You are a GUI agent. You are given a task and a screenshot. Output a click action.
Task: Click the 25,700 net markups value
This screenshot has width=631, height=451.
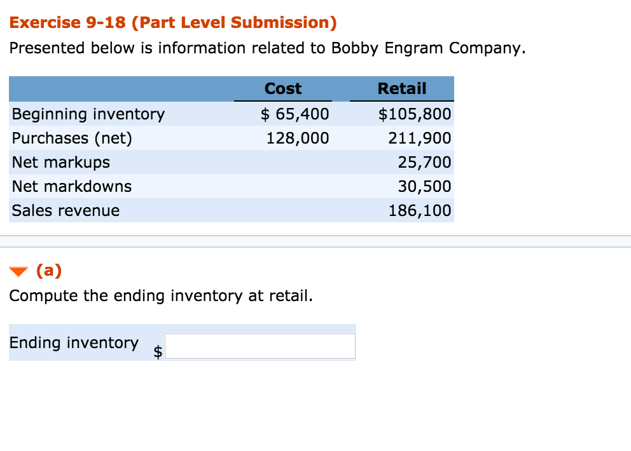click(424, 163)
